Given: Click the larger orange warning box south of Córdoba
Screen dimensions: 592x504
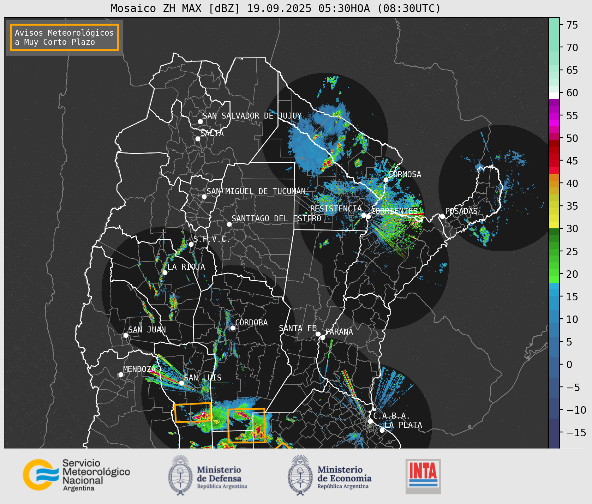Looking at the screenshot, I should click(246, 426).
